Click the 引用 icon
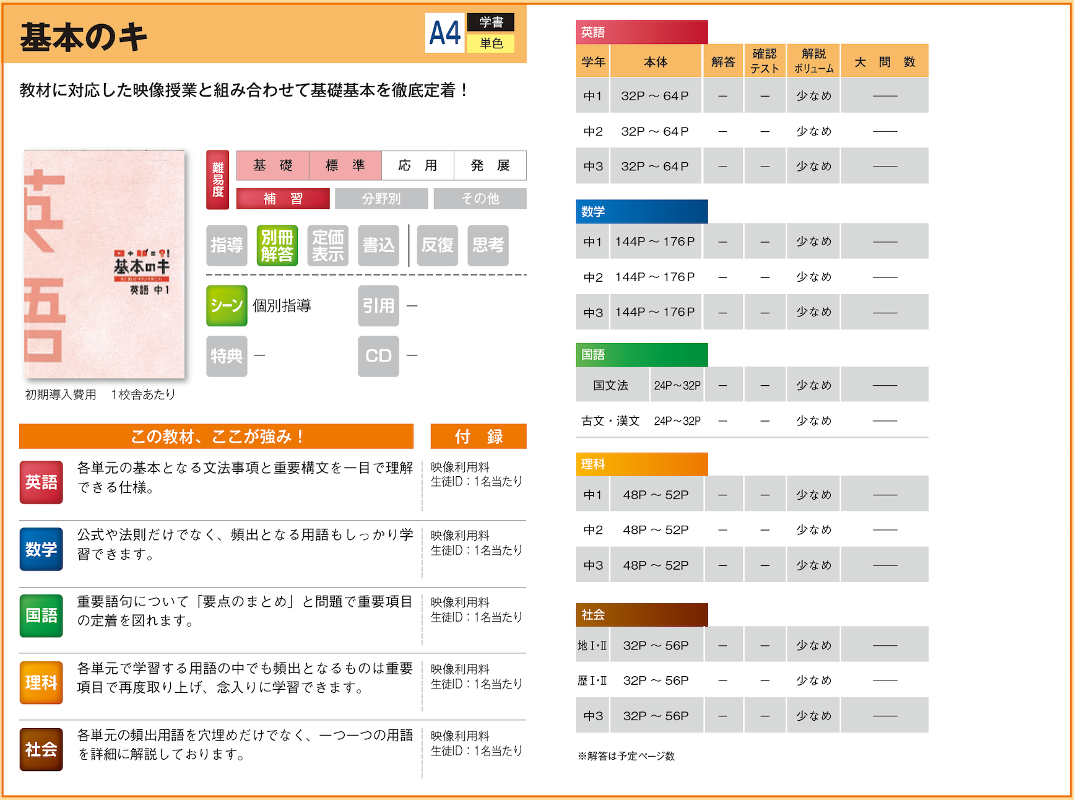This screenshot has height=800, width=1074. point(378,306)
